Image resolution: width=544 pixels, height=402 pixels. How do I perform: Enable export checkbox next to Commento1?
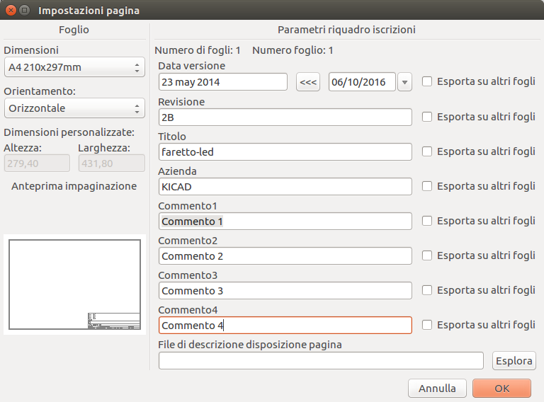point(427,221)
